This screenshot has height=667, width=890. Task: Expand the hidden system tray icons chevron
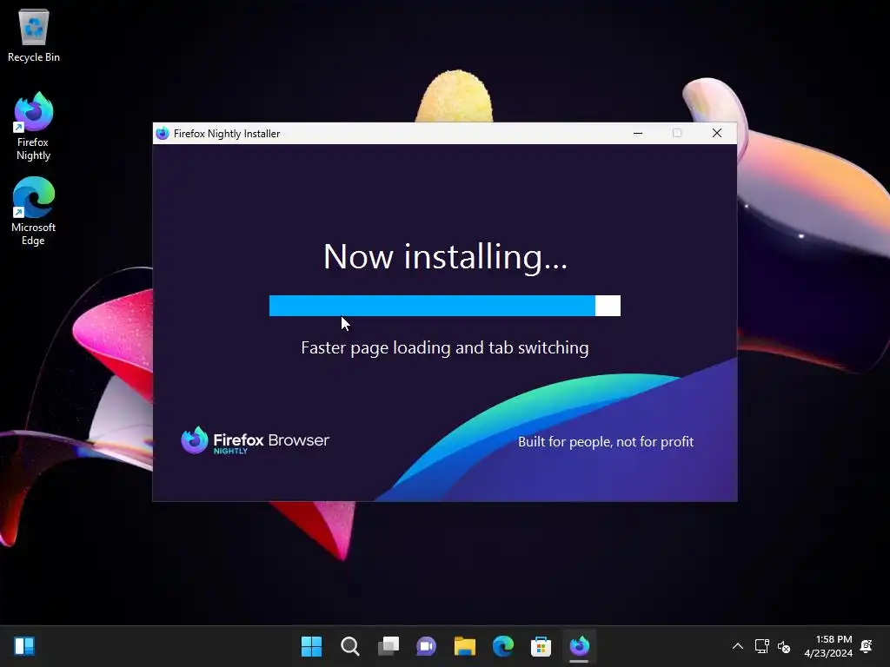tap(738, 646)
